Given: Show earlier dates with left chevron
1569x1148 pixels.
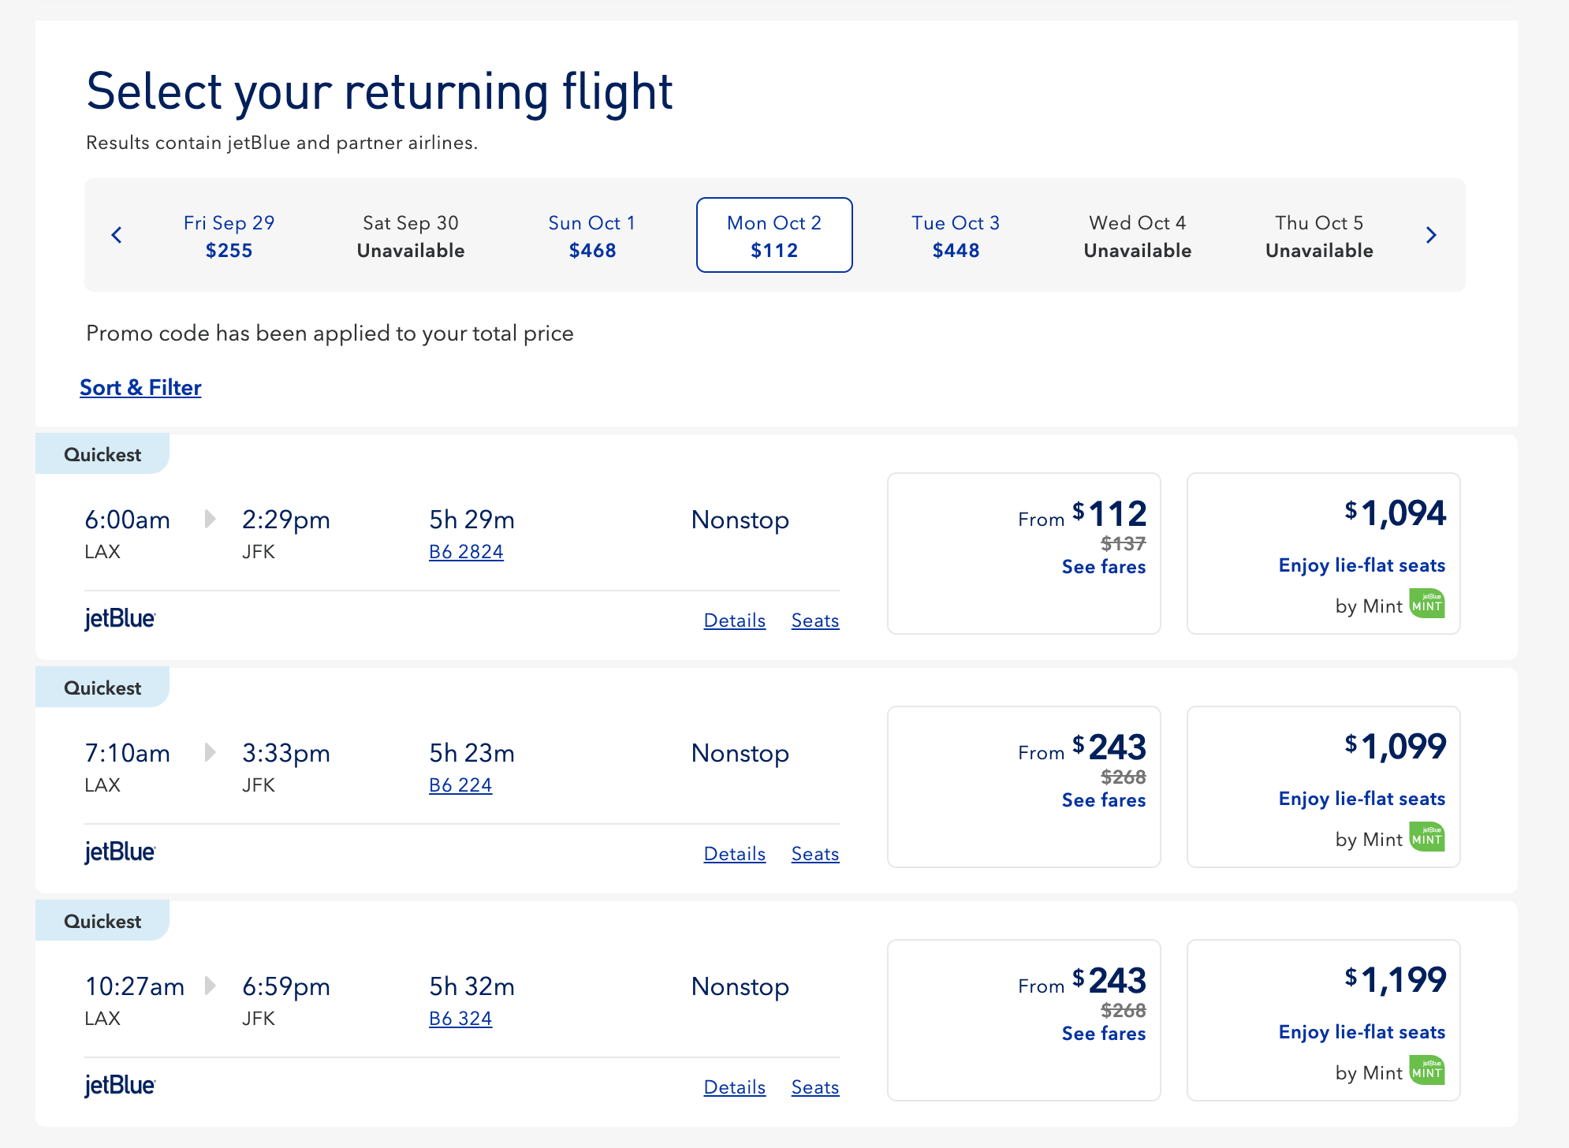Looking at the screenshot, I should coord(117,235).
